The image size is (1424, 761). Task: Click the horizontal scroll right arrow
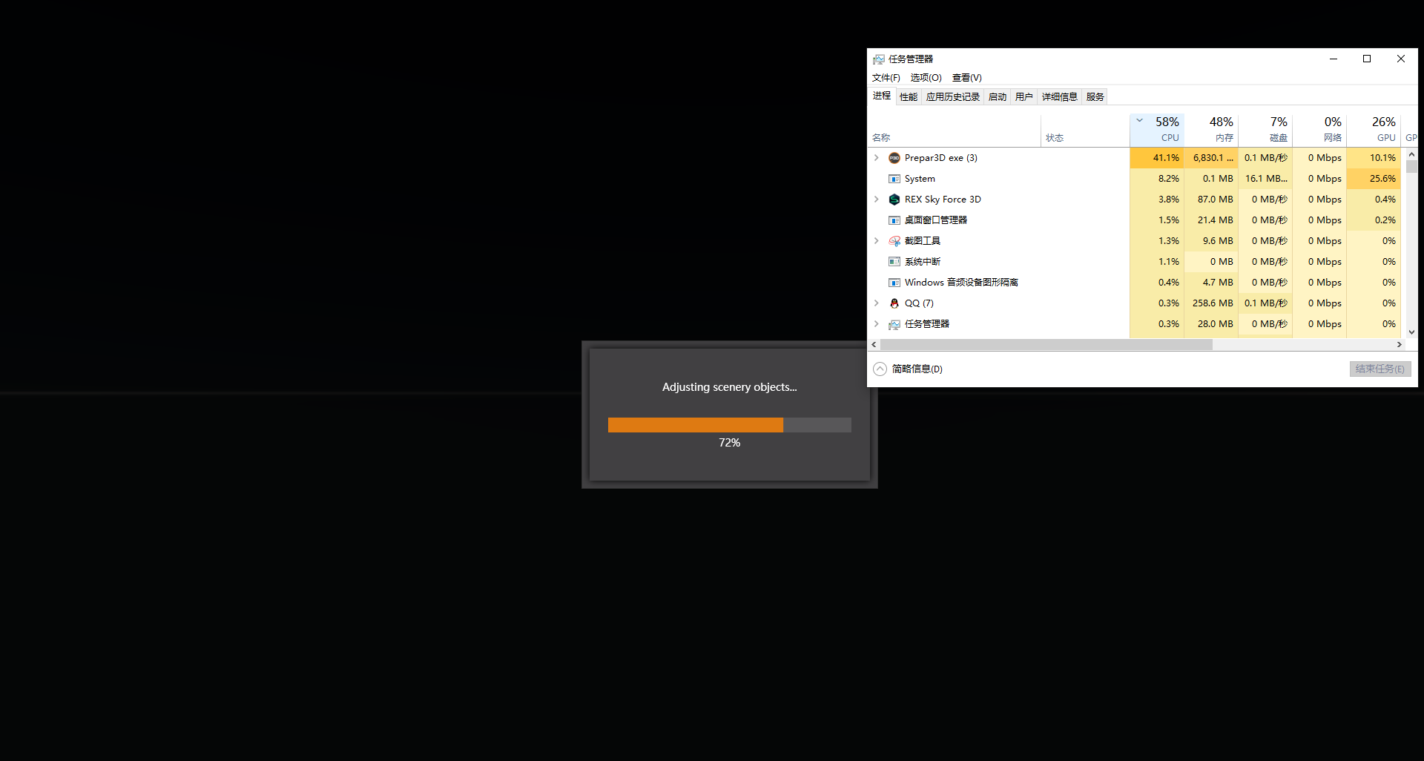1400,345
